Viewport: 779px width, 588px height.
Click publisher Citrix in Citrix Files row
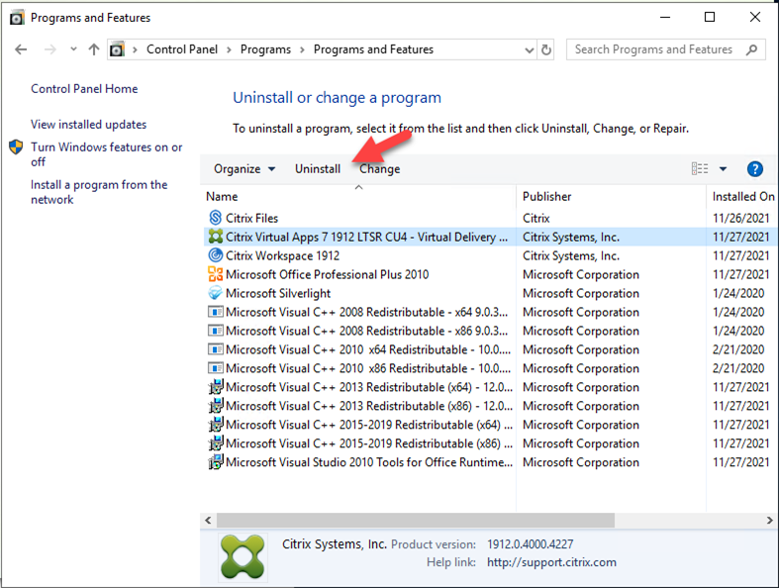coord(536,218)
